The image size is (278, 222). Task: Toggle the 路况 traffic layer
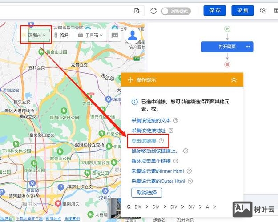click(x=61, y=35)
